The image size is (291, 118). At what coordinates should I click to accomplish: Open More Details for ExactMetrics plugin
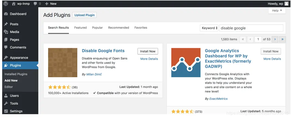[x=272, y=59]
